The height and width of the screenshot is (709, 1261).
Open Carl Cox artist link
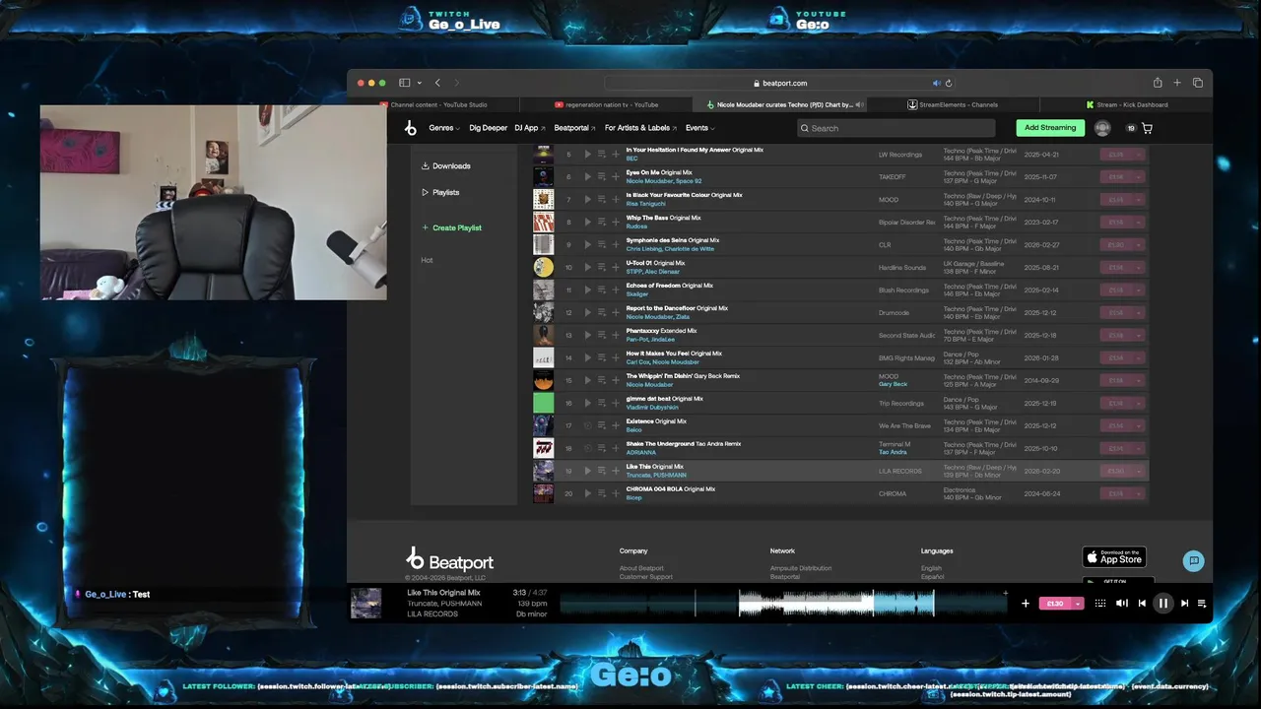click(637, 361)
